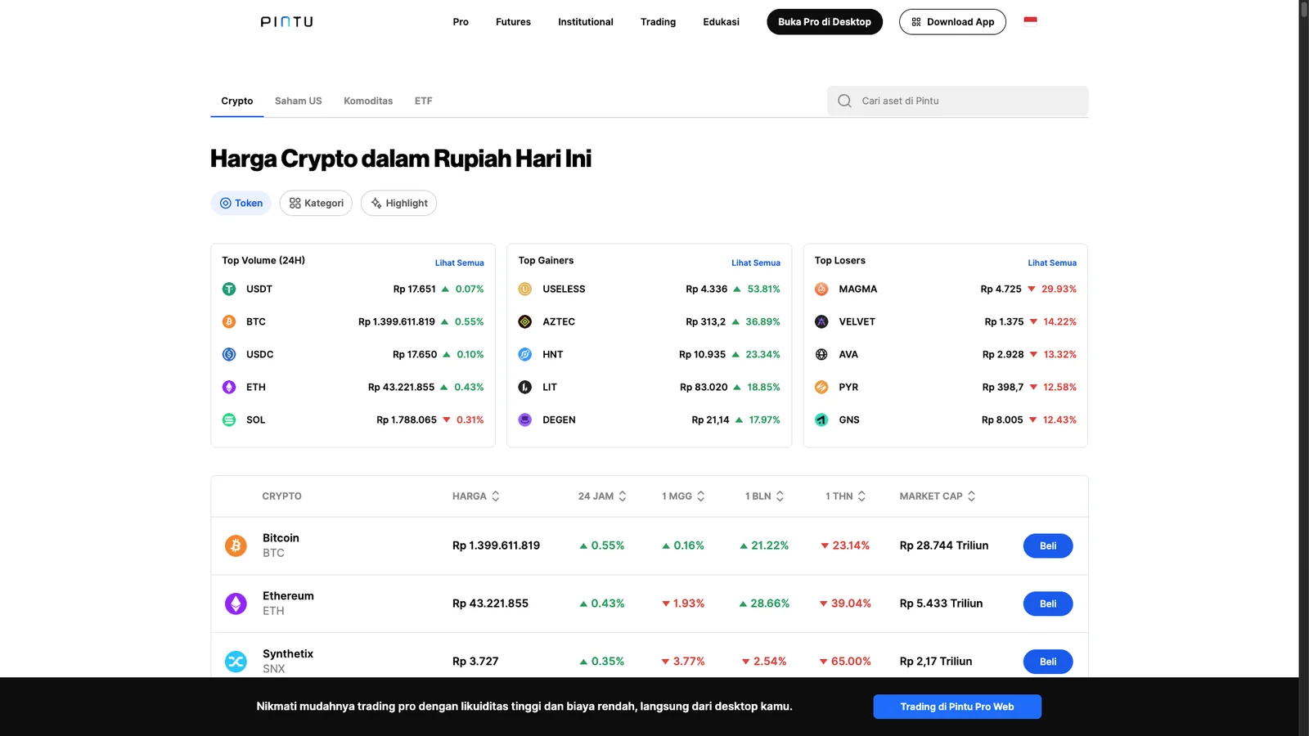
Task: Open Lihat Semua for Top Volume
Action: (459, 263)
